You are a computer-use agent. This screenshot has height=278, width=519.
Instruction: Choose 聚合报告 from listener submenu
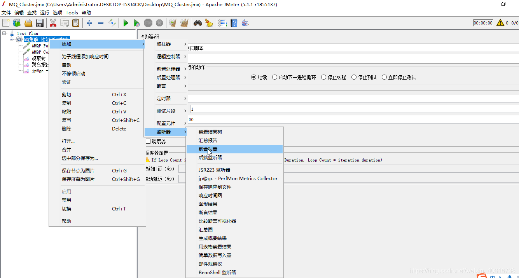pos(235,149)
